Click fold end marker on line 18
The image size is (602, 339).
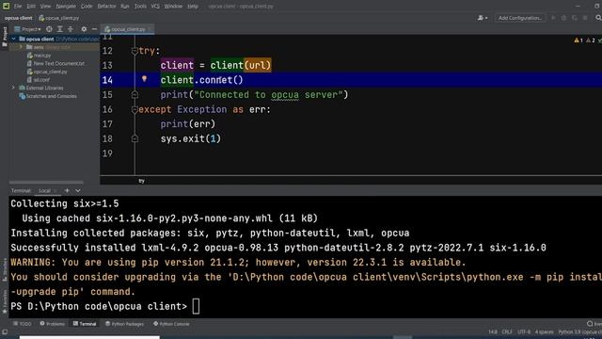pyautogui.click(x=135, y=138)
